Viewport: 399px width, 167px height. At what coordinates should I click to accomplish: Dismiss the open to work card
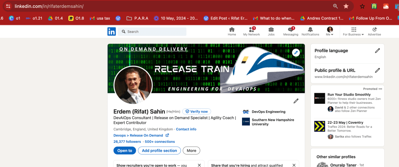(199, 165)
